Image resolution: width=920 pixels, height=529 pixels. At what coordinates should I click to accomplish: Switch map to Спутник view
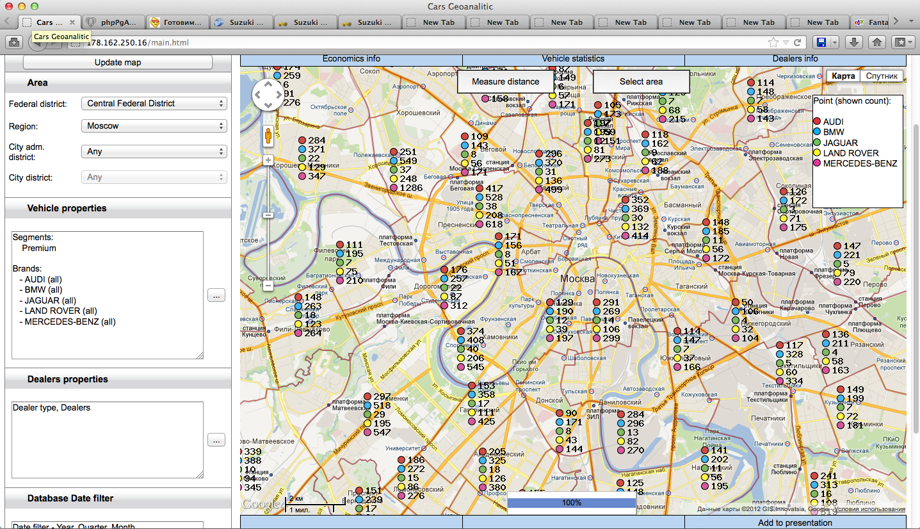coord(882,76)
